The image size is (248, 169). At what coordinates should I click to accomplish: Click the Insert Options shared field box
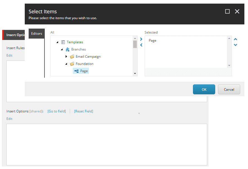point(107,145)
